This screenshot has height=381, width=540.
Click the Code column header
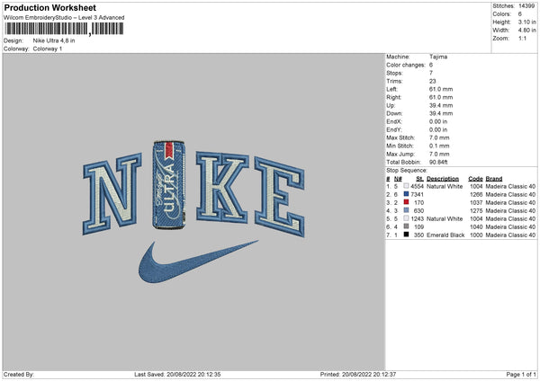[x=475, y=179]
